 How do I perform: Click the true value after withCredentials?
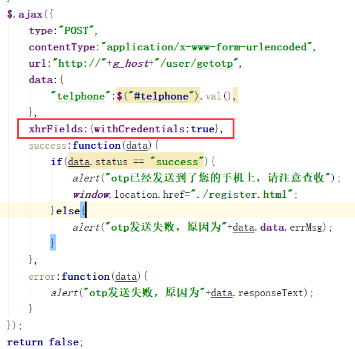coord(202,129)
